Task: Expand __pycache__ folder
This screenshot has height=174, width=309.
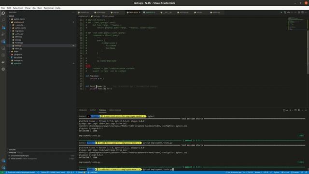Action: [20, 25]
